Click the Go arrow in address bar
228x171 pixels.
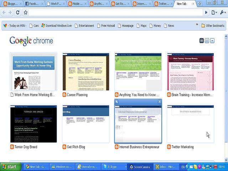pos(206,12)
